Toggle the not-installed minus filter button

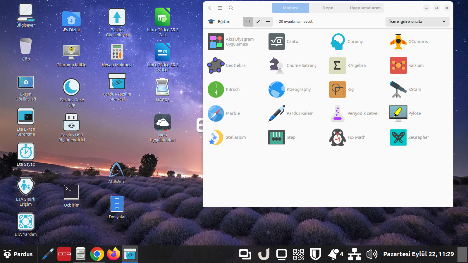(x=268, y=22)
